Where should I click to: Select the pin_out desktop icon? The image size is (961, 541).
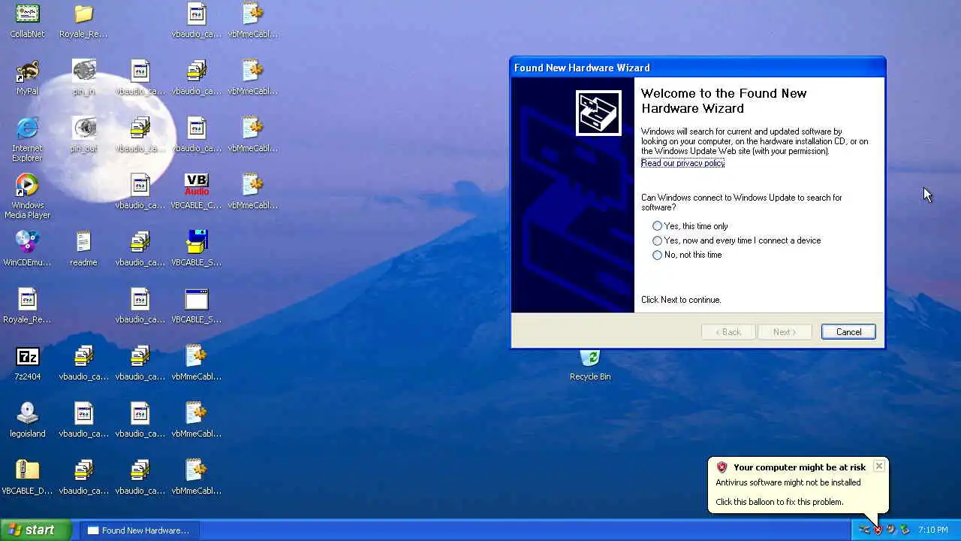(x=83, y=134)
